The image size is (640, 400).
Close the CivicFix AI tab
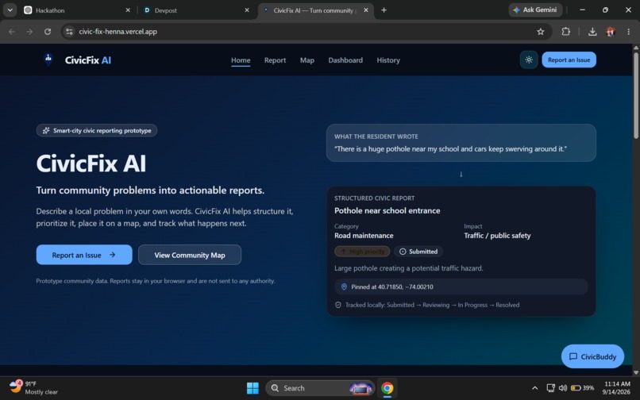tap(366, 10)
